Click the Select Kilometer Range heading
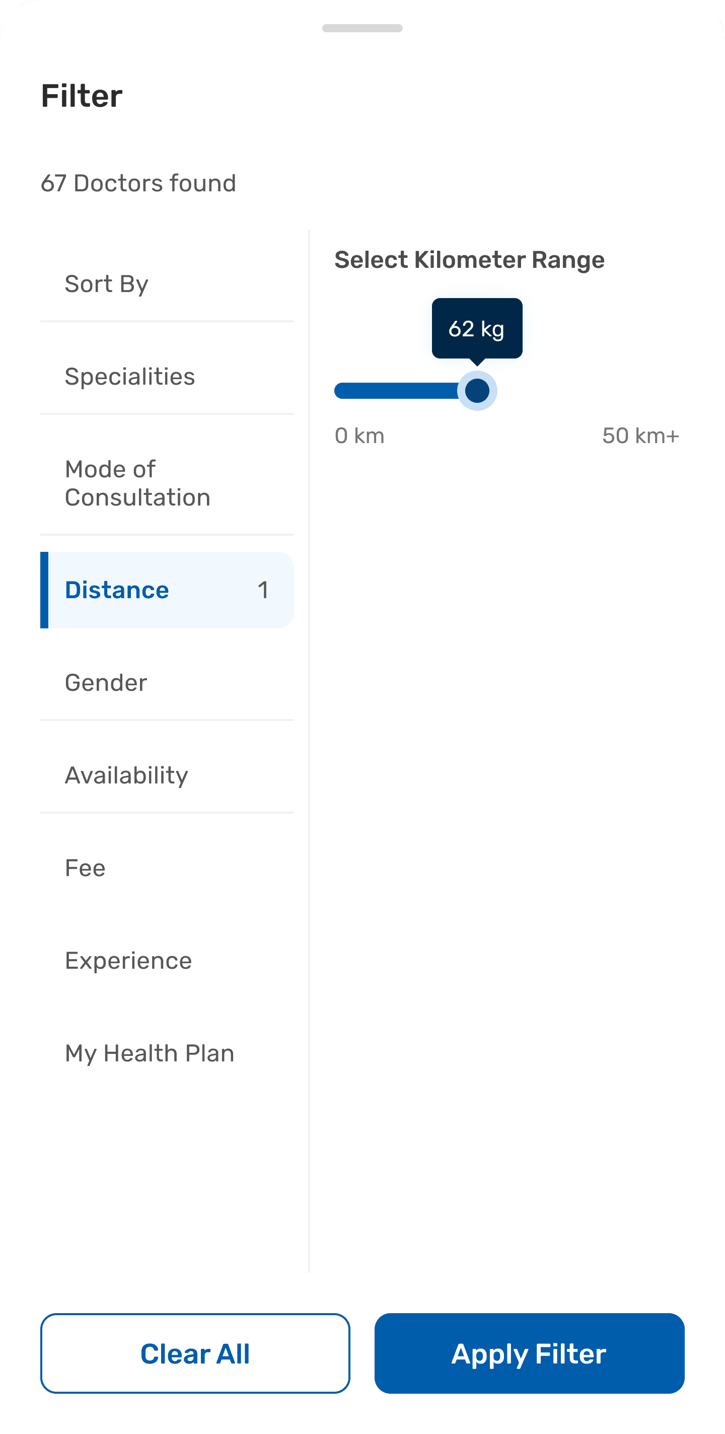Image resolution: width=725 pixels, height=1434 pixels. coord(469,260)
